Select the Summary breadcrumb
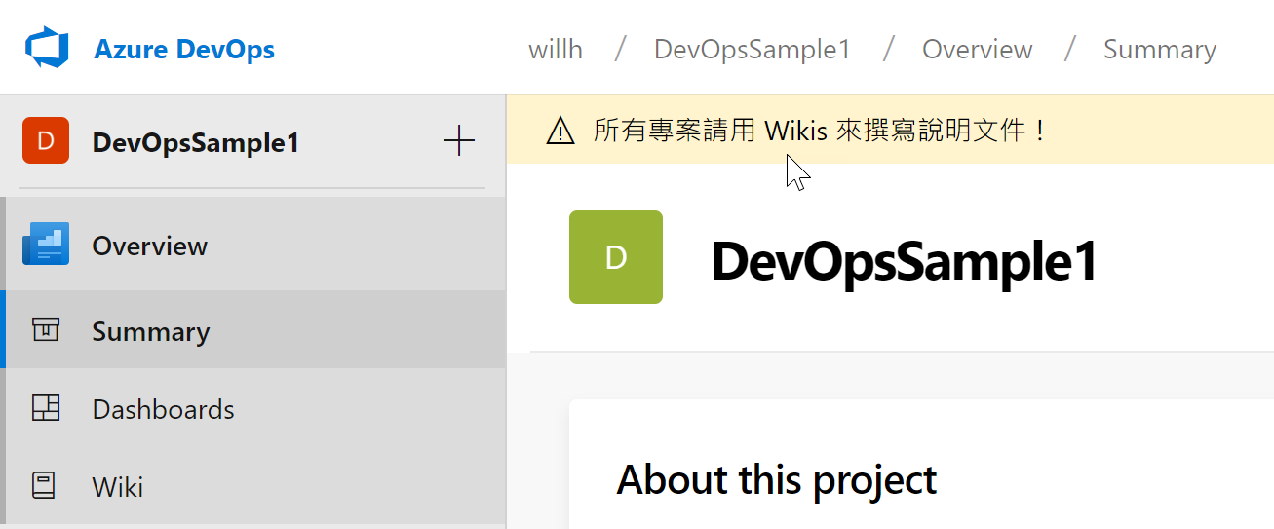Image resolution: width=1274 pixels, height=529 pixels. click(1159, 50)
